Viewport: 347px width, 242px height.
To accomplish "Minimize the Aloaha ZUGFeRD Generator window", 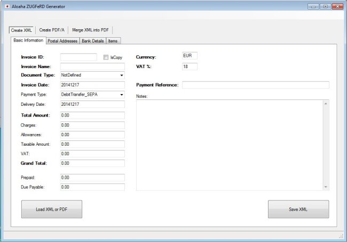I will 313,6.
